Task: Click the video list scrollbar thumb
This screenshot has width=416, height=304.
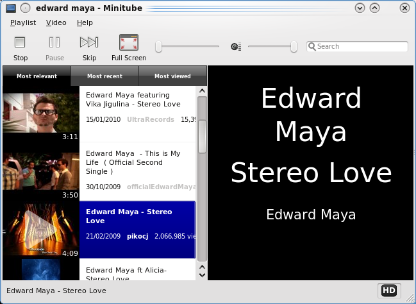Action: click(202, 137)
